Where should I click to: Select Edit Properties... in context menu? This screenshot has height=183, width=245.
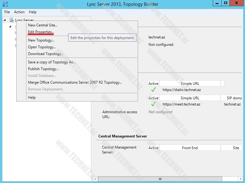click(x=41, y=32)
